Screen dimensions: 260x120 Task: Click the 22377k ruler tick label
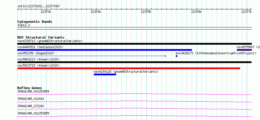(x=247, y=12)
